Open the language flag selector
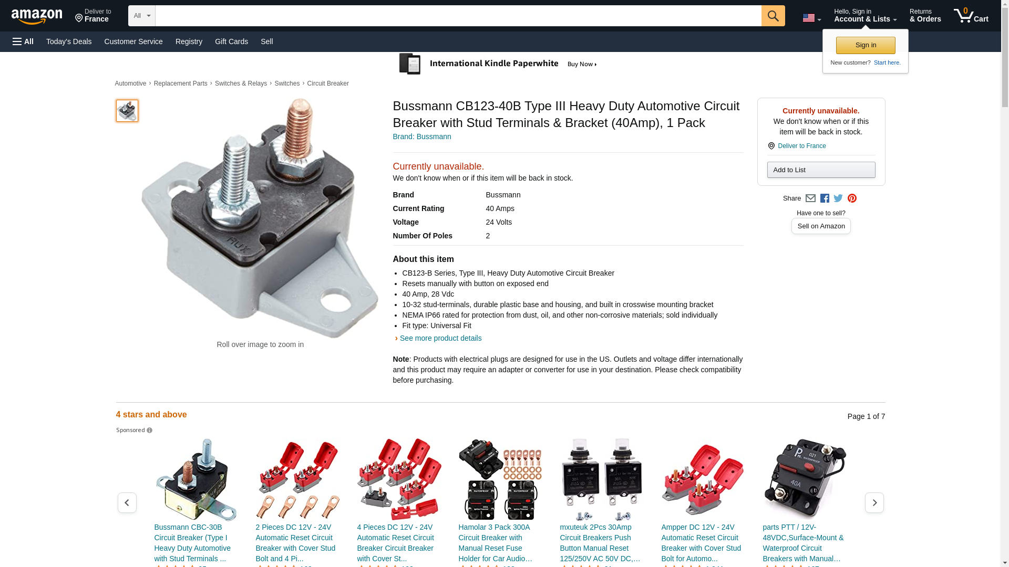This screenshot has height=567, width=1009. (x=811, y=18)
